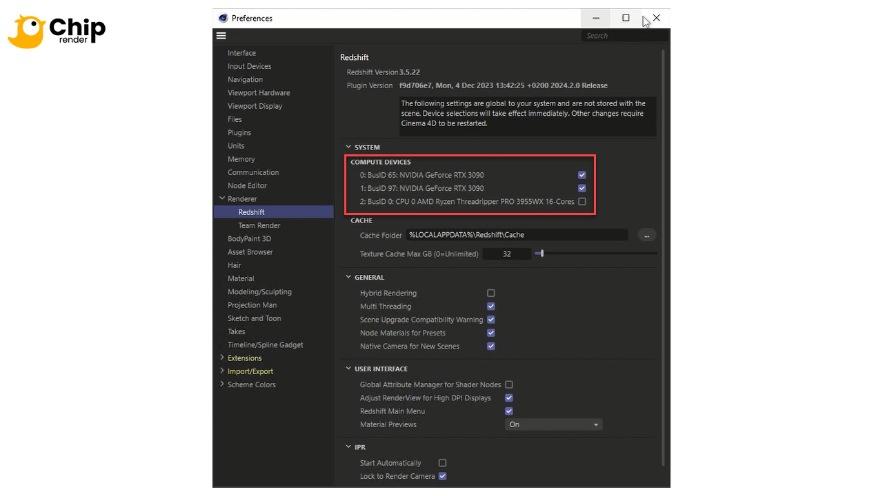This screenshot has height=496, width=883.
Task: Enable the AMD Ryzen Threadripper CPU device
Action: 582,201
